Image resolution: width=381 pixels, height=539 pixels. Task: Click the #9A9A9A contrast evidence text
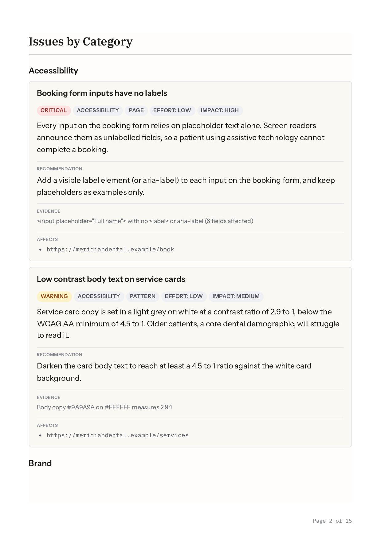tap(104, 407)
